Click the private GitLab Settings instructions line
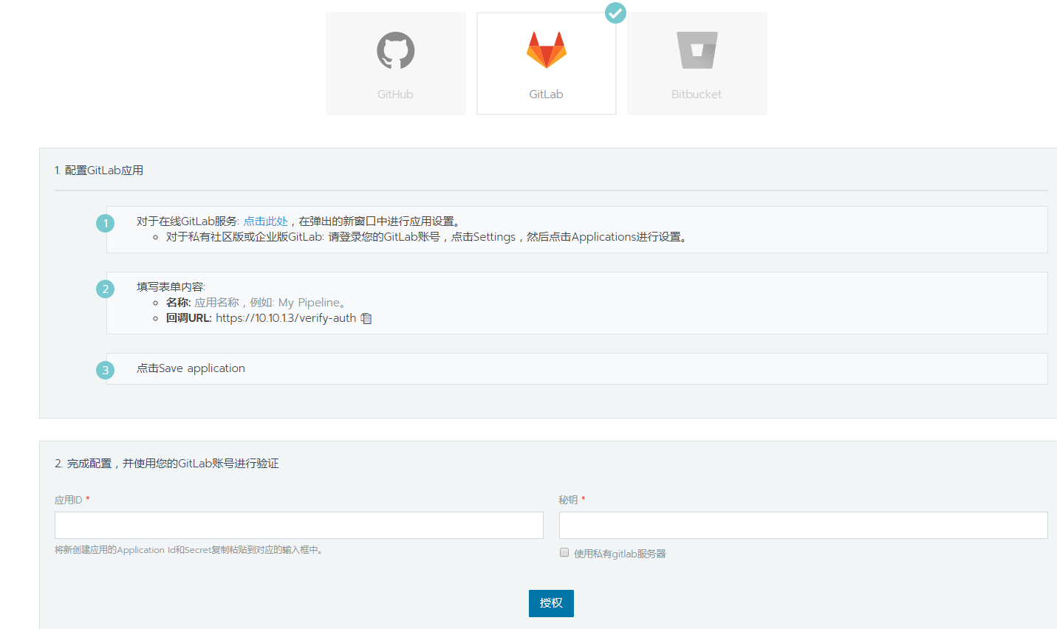 (x=428, y=237)
